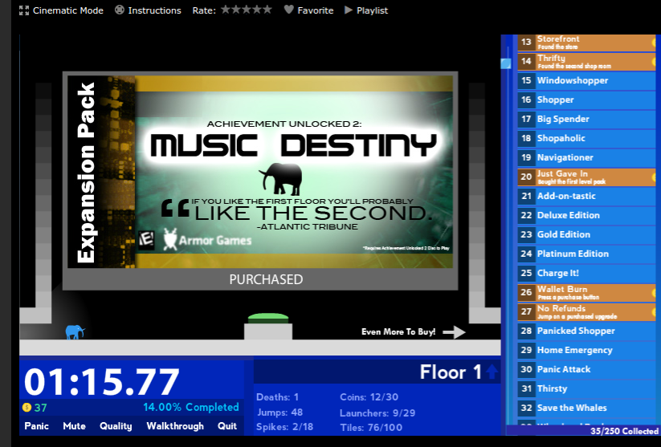Select achievement 15 Windowshopper

coord(586,80)
